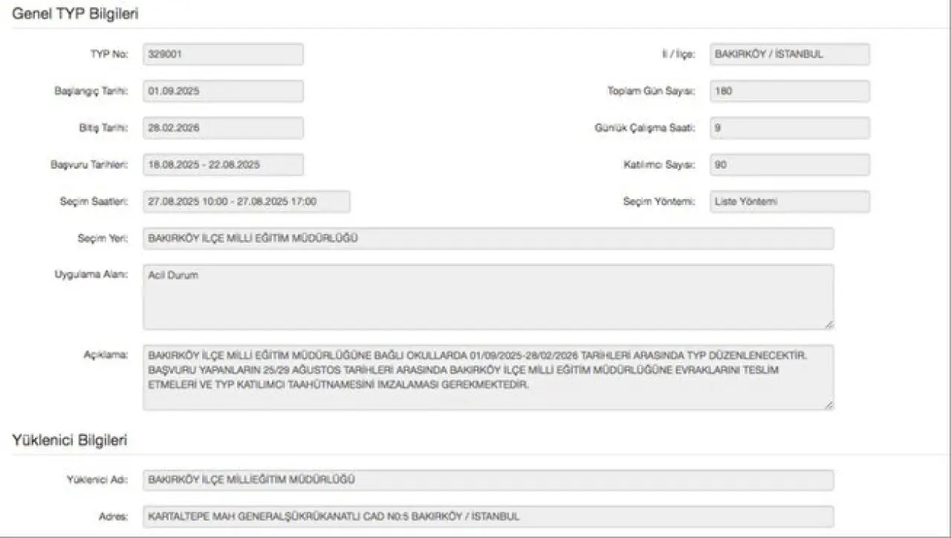The width and height of the screenshot is (951, 538).
Task: Select the Günlük Çalışma Saati field
Action: pyautogui.click(x=789, y=128)
